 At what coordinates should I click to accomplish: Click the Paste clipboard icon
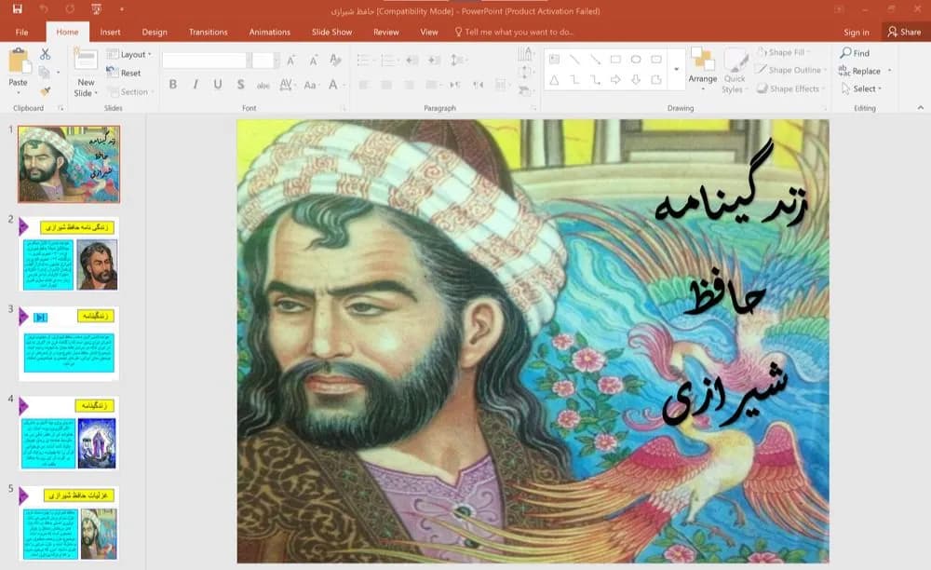[x=19, y=61]
